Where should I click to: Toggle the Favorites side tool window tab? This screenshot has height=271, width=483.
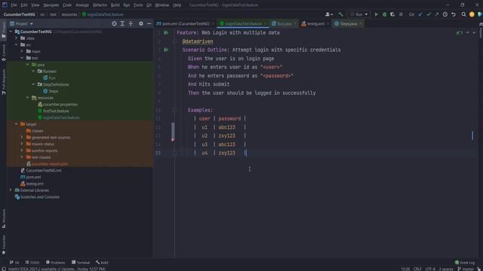coord(4,245)
